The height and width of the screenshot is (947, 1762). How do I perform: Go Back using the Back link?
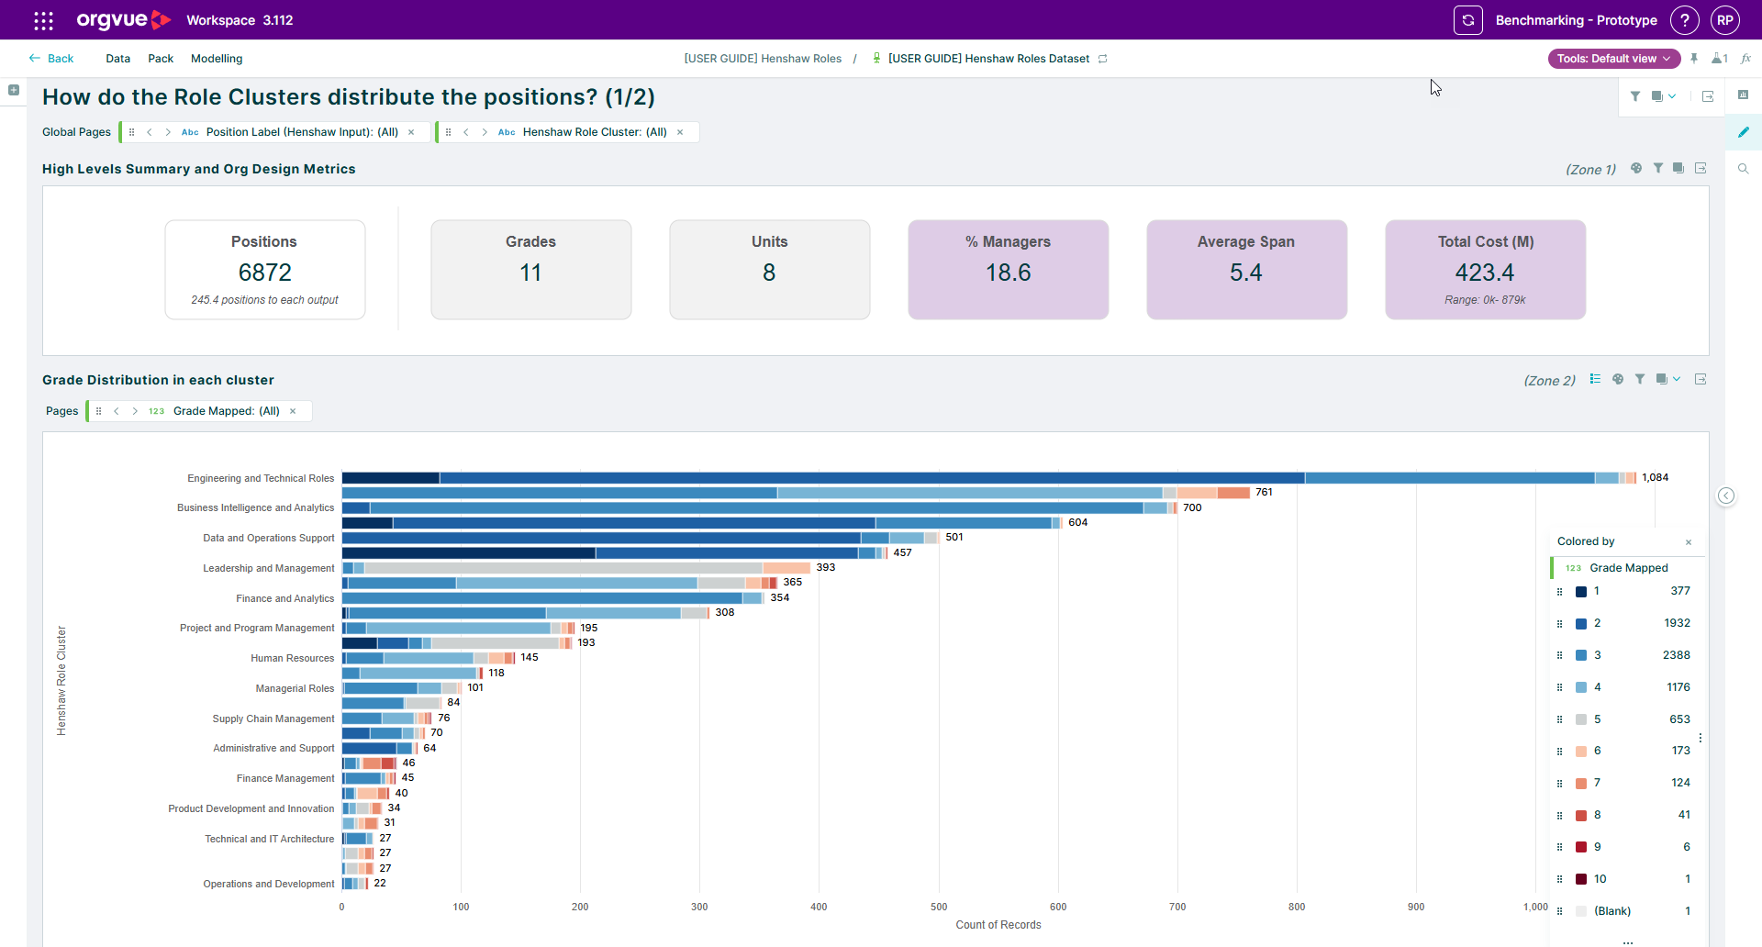pos(51,59)
